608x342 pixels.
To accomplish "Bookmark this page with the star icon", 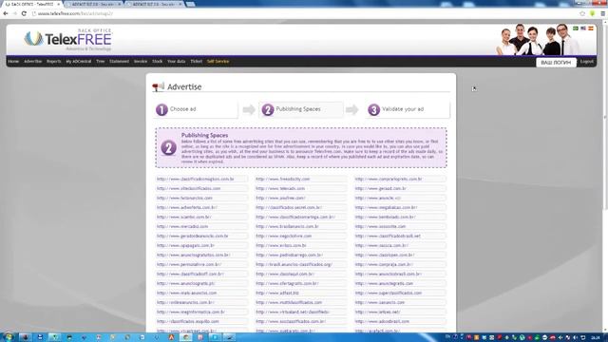I will 582,13.
